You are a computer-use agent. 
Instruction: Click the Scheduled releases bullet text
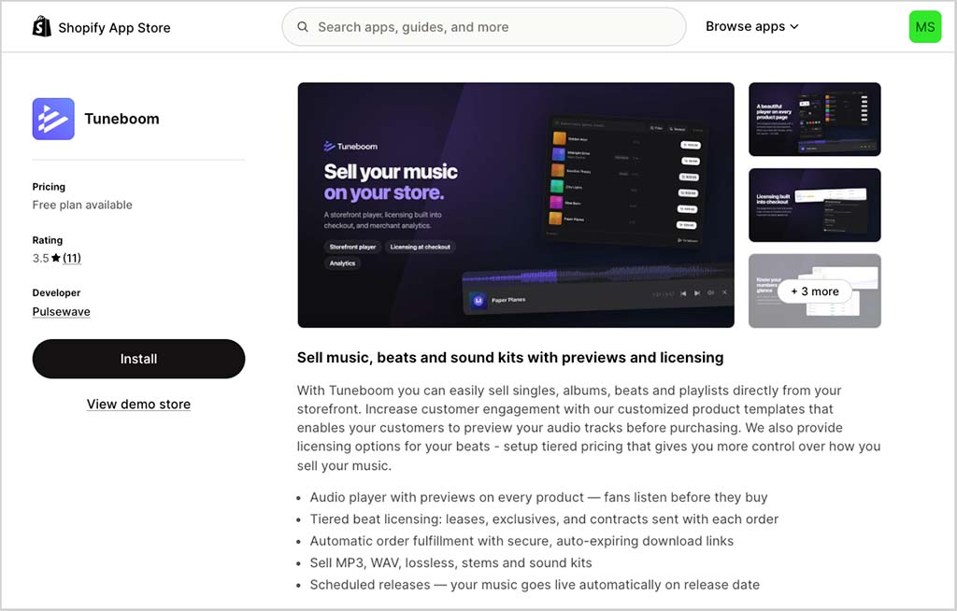click(535, 585)
